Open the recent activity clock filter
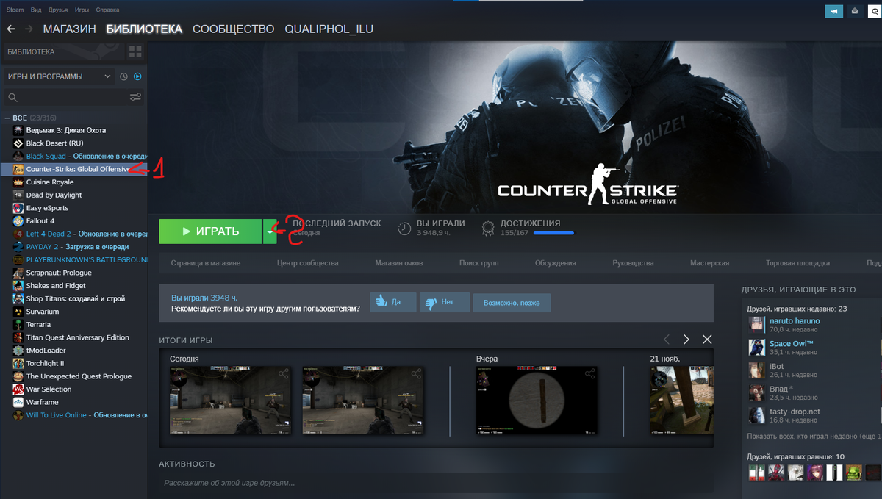 pyautogui.click(x=123, y=76)
